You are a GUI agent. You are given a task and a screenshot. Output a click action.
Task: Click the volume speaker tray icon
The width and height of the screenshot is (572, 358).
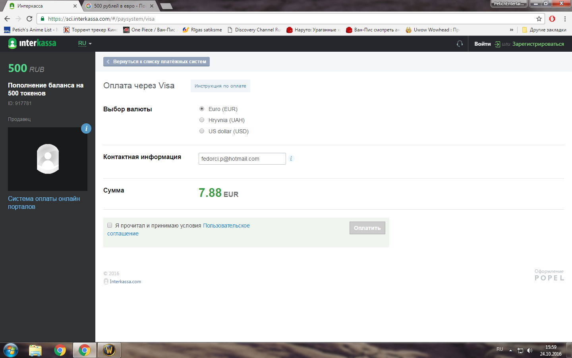point(529,350)
